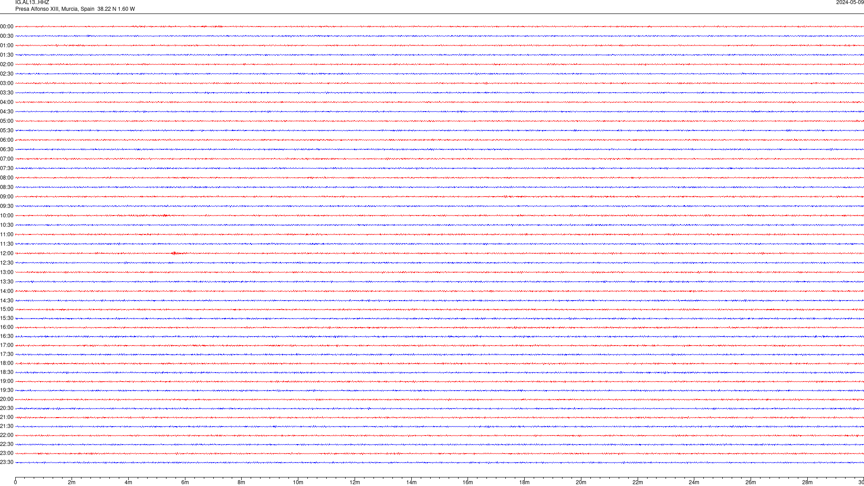Viewport: 864px width, 486px height.
Task: Click the 28m tick on time axis
Action: 807,482
